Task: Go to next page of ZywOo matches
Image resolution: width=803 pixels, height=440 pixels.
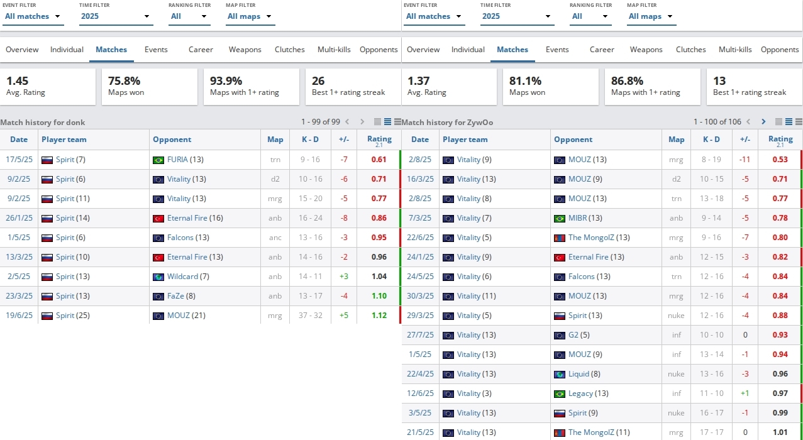Action: [763, 122]
